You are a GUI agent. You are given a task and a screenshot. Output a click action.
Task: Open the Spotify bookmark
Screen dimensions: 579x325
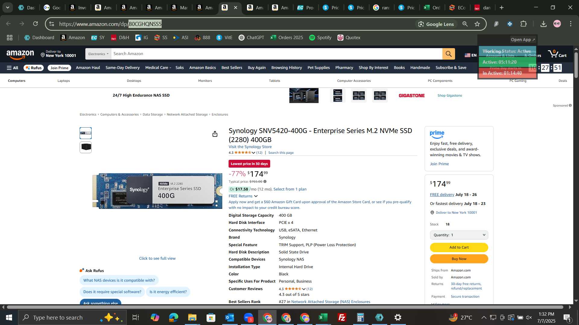(x=320, y=38)
